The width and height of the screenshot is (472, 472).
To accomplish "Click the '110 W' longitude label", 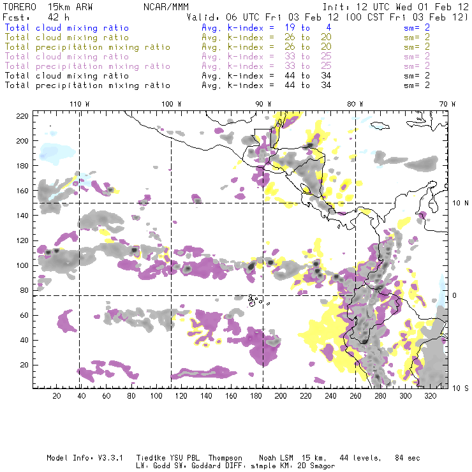I will coord(80,104).
